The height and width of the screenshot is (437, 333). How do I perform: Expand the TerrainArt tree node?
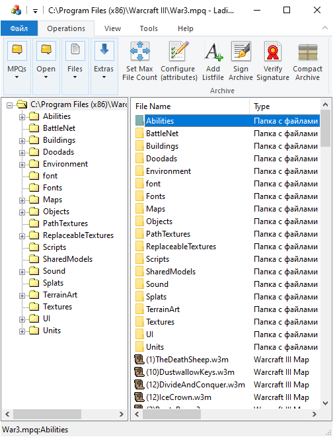22,296
